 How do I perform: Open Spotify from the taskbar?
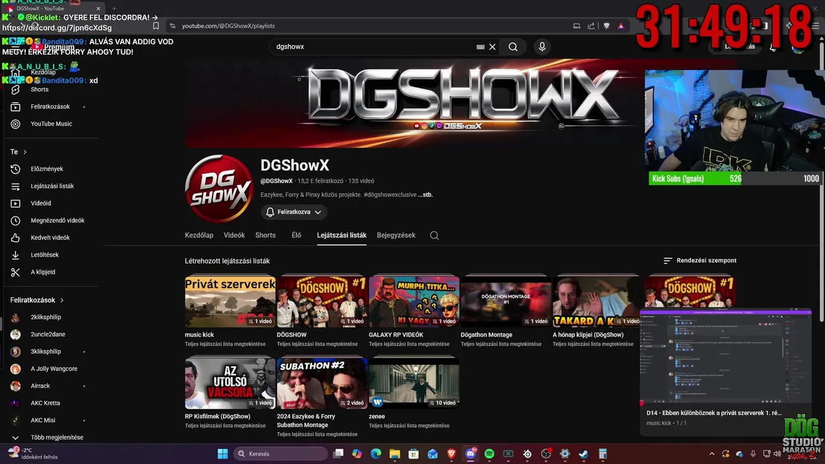[x=489, y=454]
